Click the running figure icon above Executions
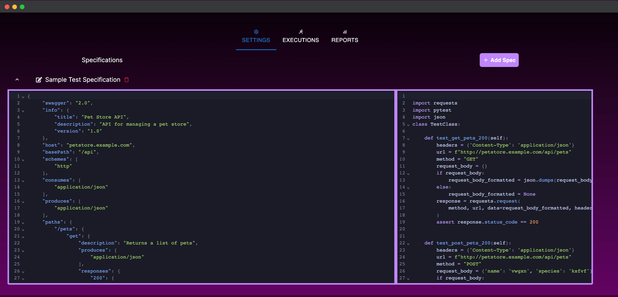This screenshot has width=618, height=297. coord(301,32)
